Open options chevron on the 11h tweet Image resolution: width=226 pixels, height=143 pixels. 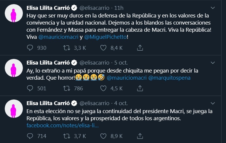point(213,8)
